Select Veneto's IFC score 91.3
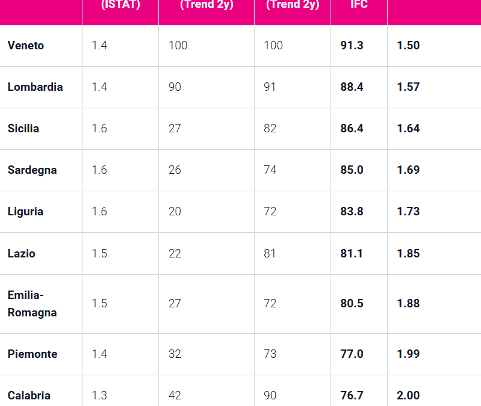The image size is (481, 406). coord(352,46)
